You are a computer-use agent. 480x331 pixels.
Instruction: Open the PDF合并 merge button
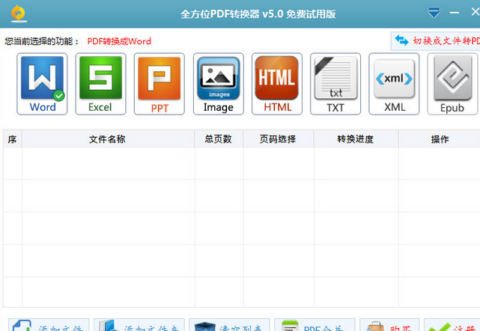coord(315,325)
